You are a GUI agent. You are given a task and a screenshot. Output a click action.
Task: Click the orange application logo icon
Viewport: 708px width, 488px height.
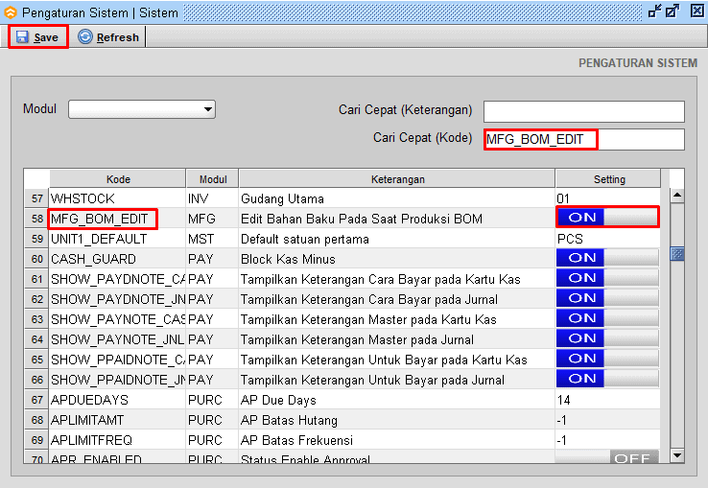coord(10,12)
